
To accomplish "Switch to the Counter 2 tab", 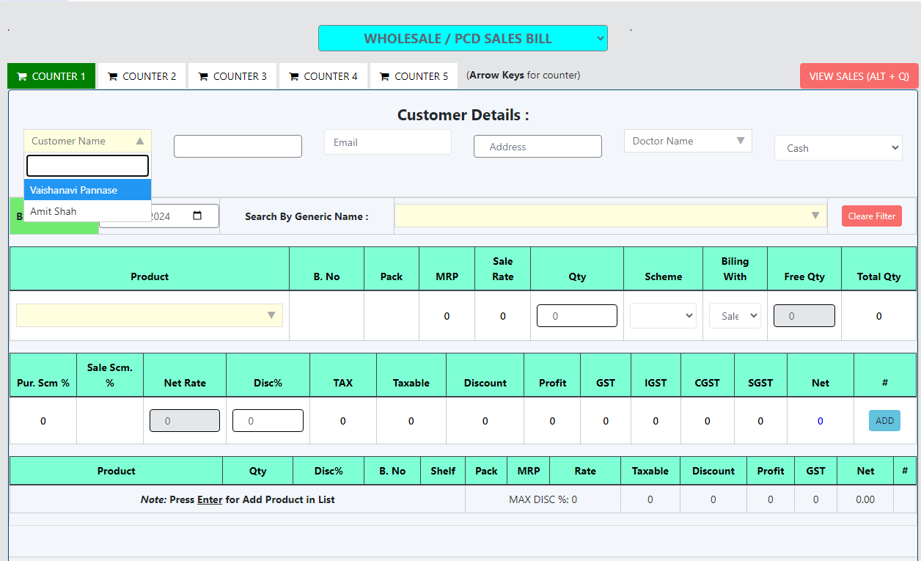I will pos(142,76).
